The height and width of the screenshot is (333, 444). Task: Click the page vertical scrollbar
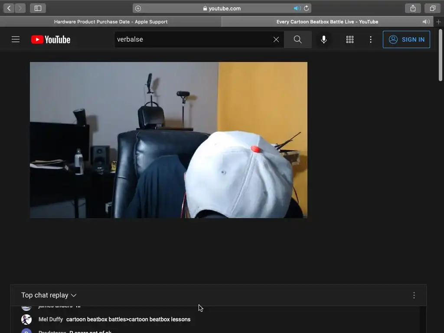[441, 55]
